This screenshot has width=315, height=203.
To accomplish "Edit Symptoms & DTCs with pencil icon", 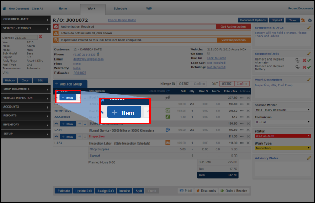I will (x=309, y=28).
